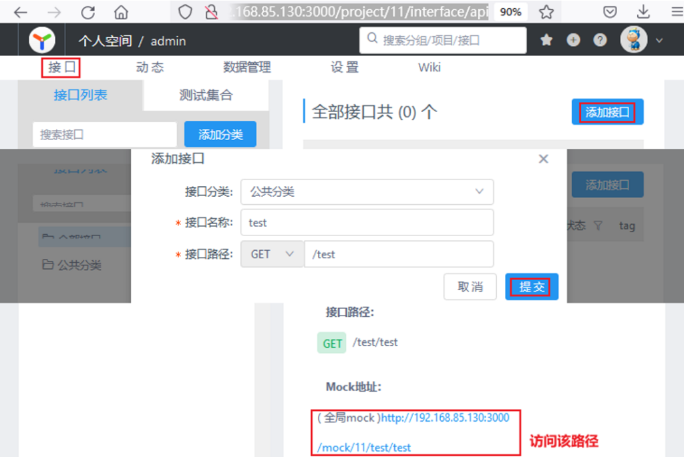Click the browser forward arrow
Image resolution: width=684 pixels, height=457 pixels.
[x=54, y=12]
